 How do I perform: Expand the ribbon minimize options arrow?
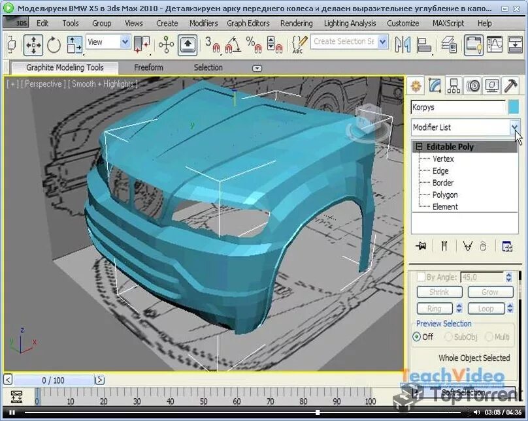tap(257, 69)
